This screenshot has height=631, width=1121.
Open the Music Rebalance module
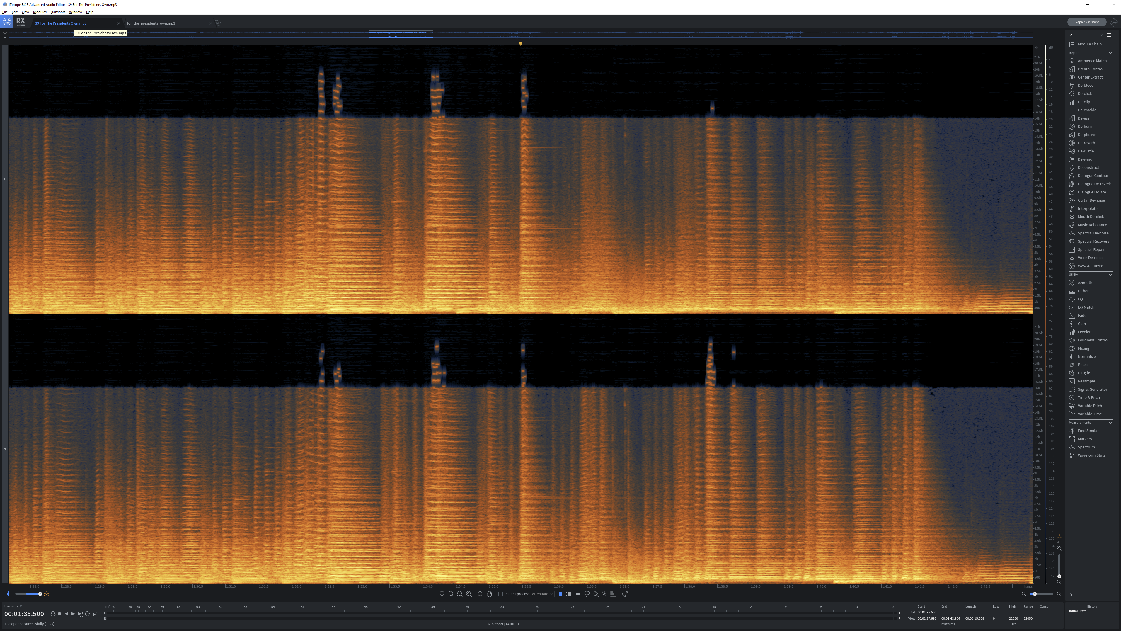[1092, 225]
